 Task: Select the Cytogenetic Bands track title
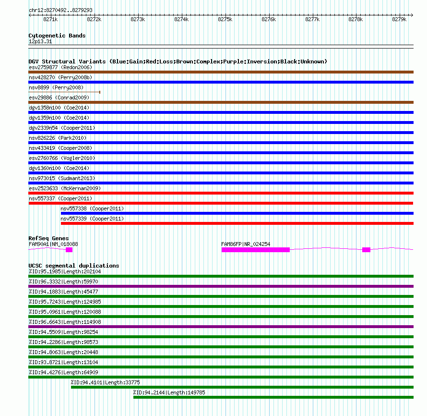click(57, 36)
